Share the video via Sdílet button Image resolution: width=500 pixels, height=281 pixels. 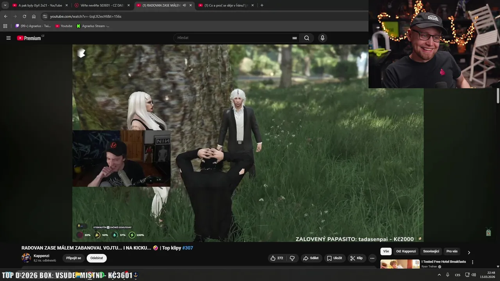pyautogui.click(x=311, y=258)
